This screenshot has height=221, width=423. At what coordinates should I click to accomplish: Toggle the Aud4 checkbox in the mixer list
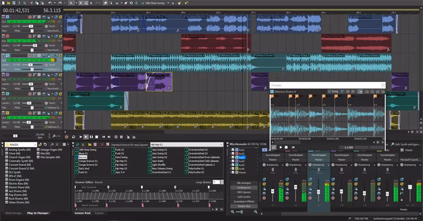pos(233,161)
